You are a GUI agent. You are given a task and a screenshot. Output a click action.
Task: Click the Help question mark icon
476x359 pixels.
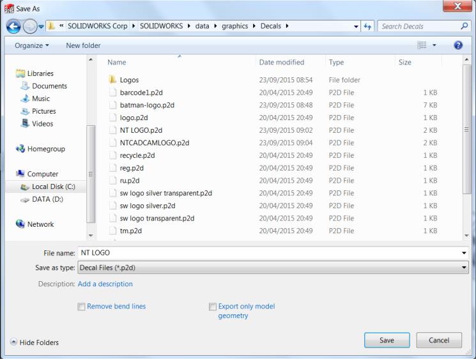(457, 46)
